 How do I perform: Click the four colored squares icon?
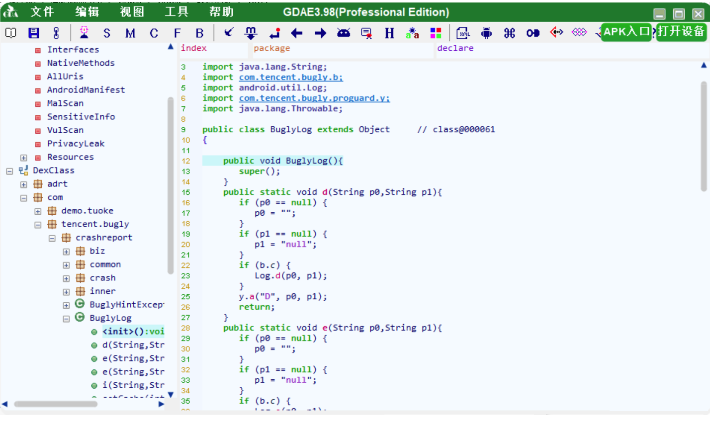pyautogui.click(x=436, y=33)
